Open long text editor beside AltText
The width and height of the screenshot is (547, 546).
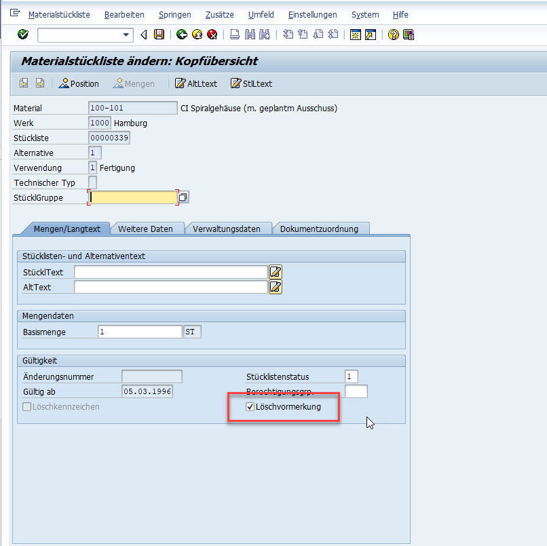pyautogui.click(x=275, y=287)
